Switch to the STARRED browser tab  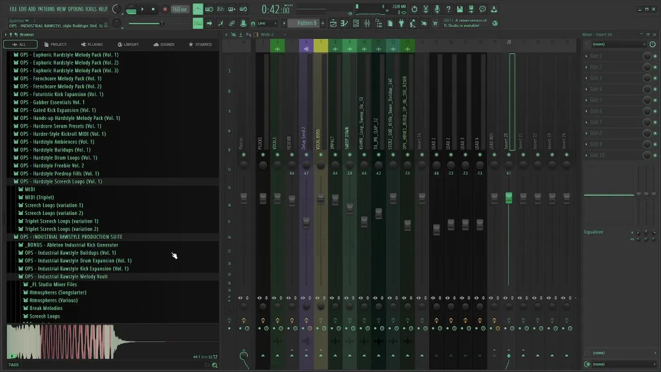tap(200, 44)
